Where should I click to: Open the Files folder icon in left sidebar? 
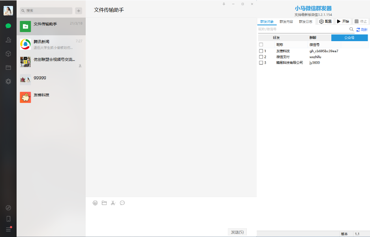8,67
